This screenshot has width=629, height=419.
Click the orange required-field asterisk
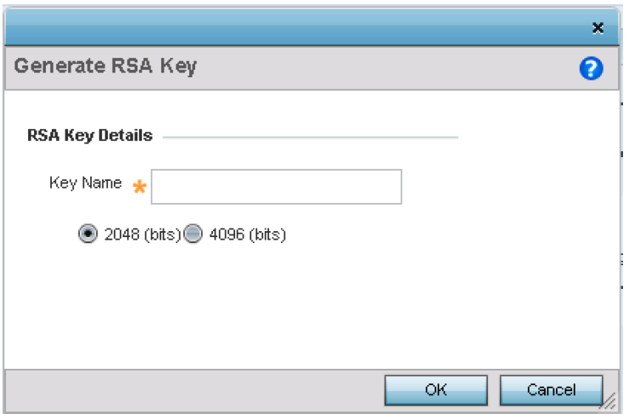pyautogui.click(x=139, y=187)
